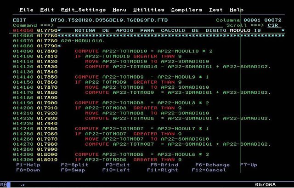The height and width of the screenshot is (188, 294).
Task: Click the Scroll CSR field
Action: (x=274, y=25)
